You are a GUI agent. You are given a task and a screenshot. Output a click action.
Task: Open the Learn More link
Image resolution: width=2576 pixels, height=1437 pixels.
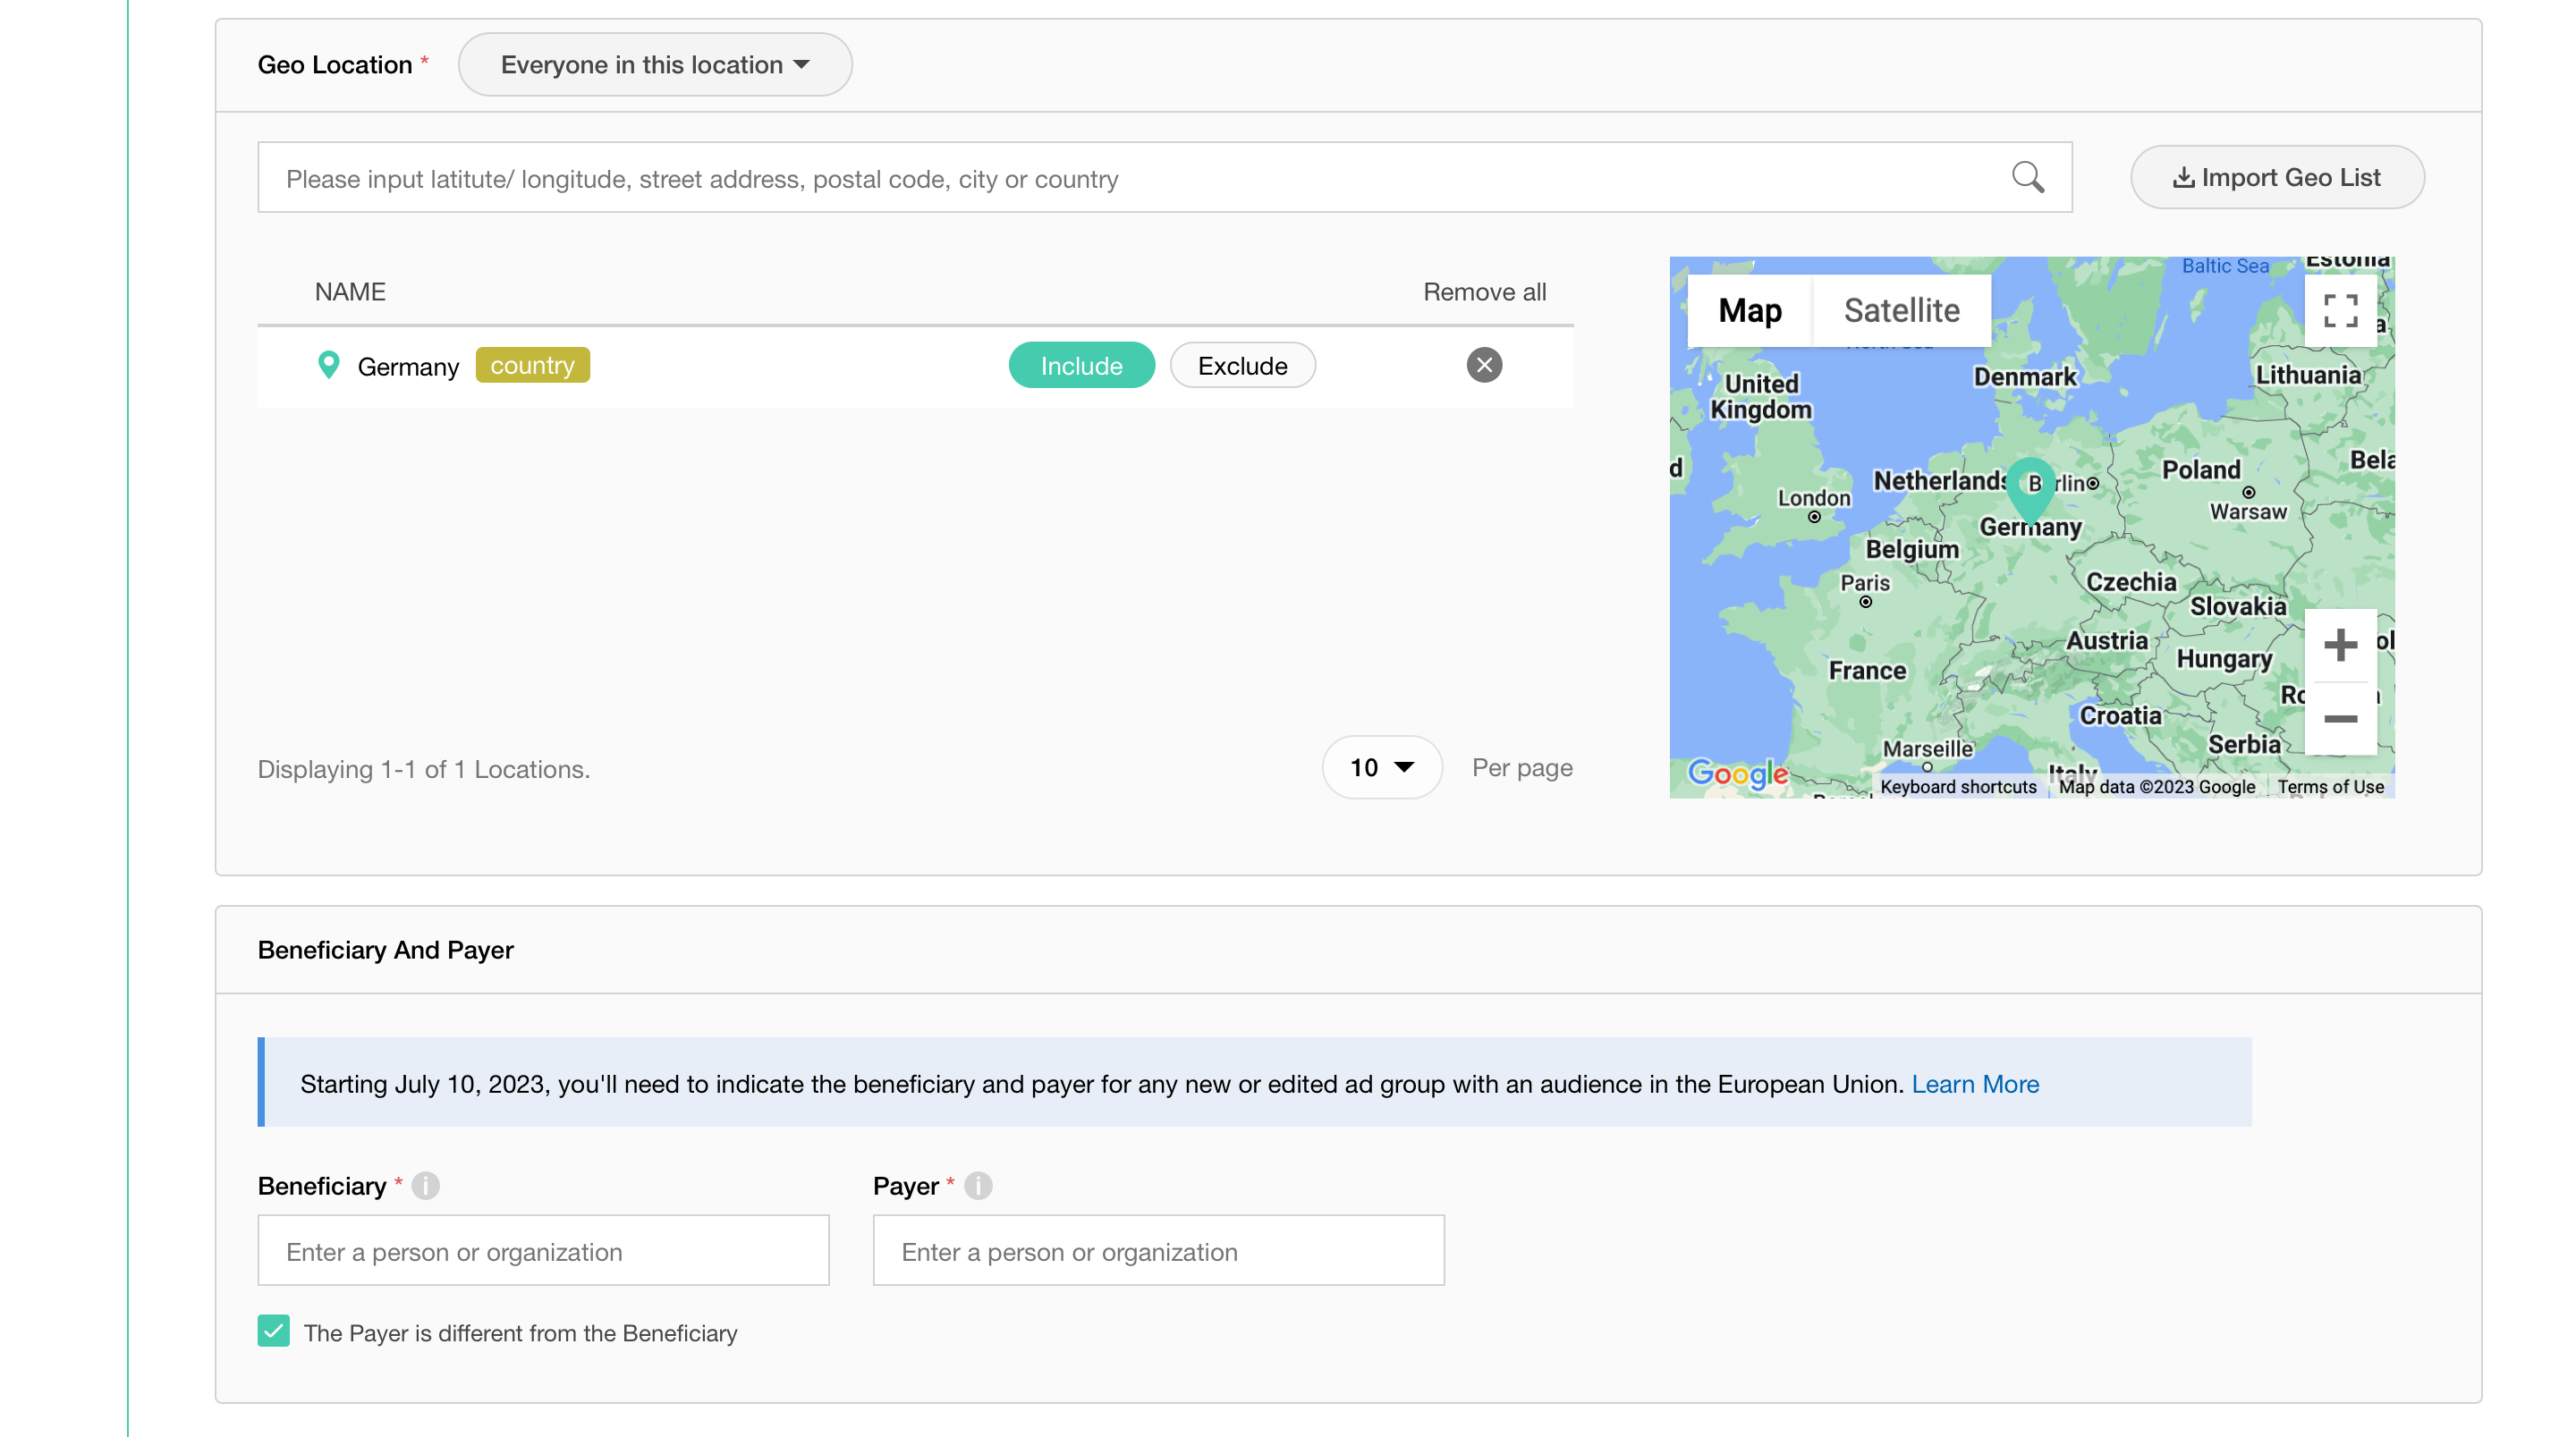(1974, 1084)
